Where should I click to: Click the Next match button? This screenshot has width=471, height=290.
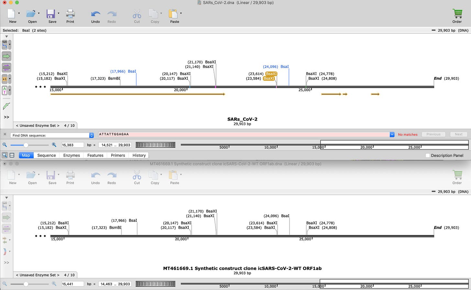point(459,134)
